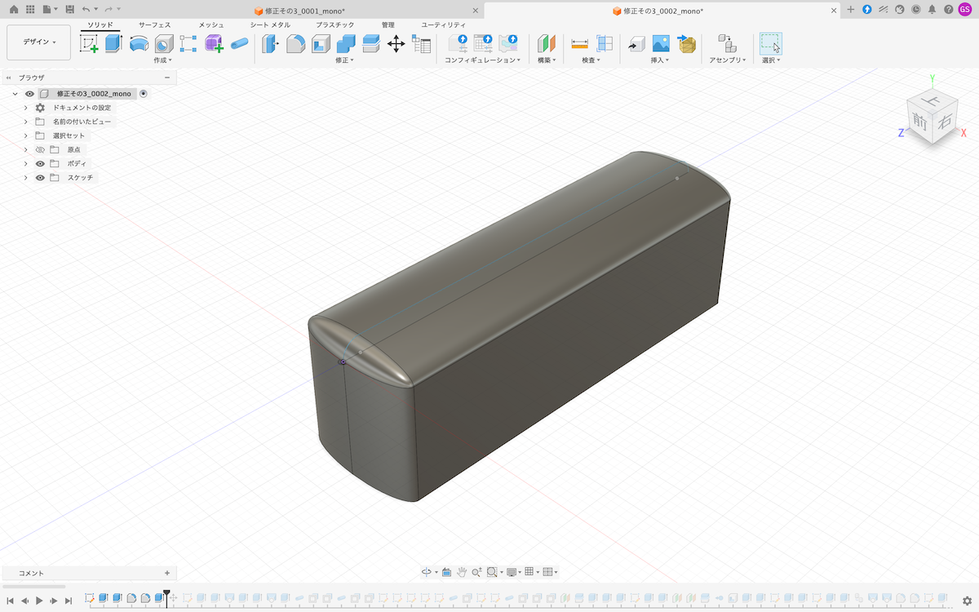979x612 pixels.
Task: Play the timeline
Action: click(x=38, y=601)
